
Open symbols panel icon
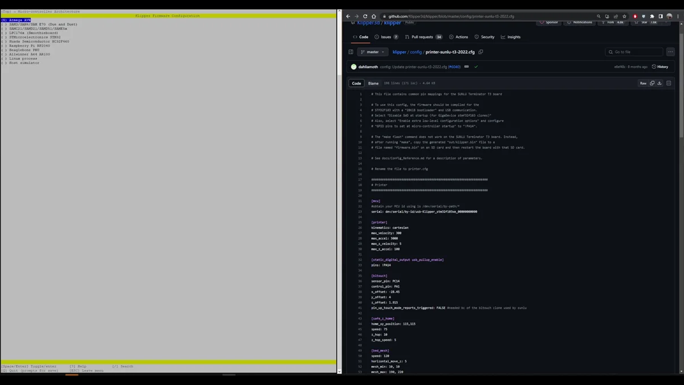coord(669,83)
